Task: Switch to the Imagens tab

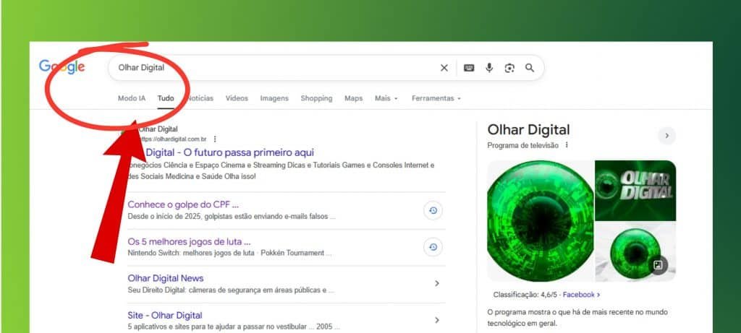Action: [274, 98]
